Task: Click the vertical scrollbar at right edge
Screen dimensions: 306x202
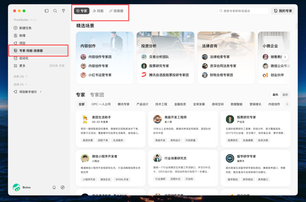Action: (x=296, y=26)
